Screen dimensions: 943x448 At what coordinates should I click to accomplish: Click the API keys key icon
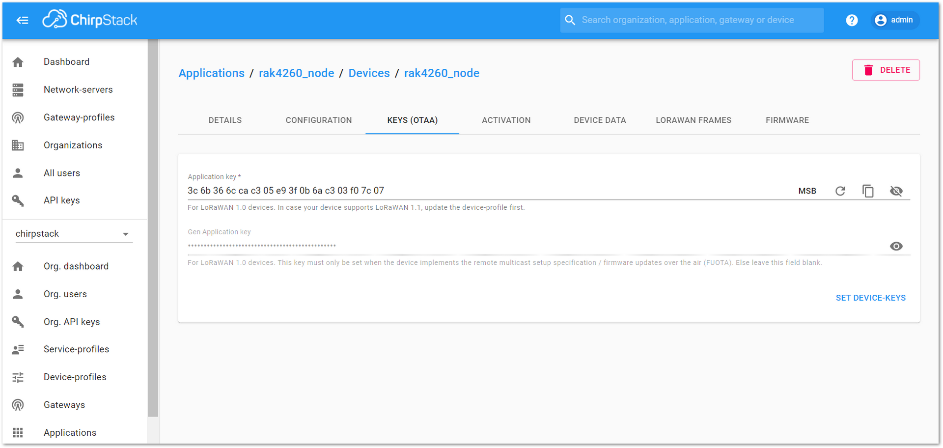[x=18, y=200]
